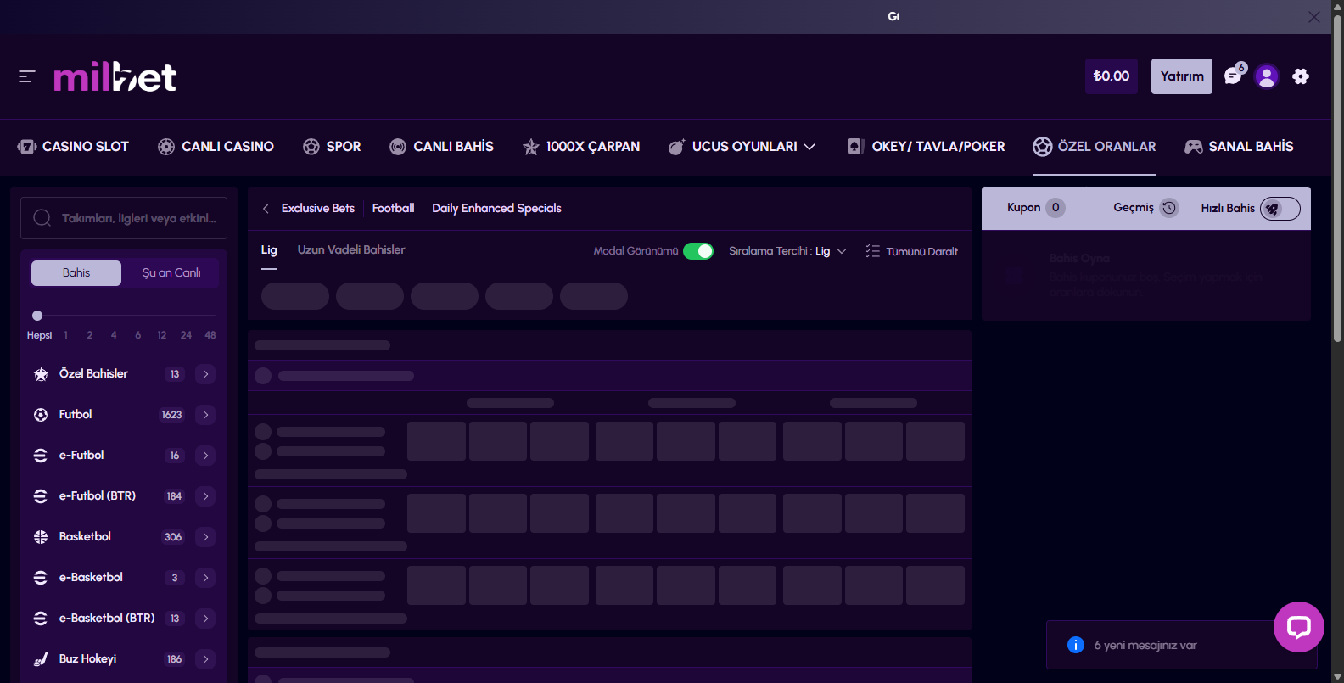Go to Exclusive Bets breadcrumb
The height and width of the screenshot is (683, 1344).
pos(318,209)
